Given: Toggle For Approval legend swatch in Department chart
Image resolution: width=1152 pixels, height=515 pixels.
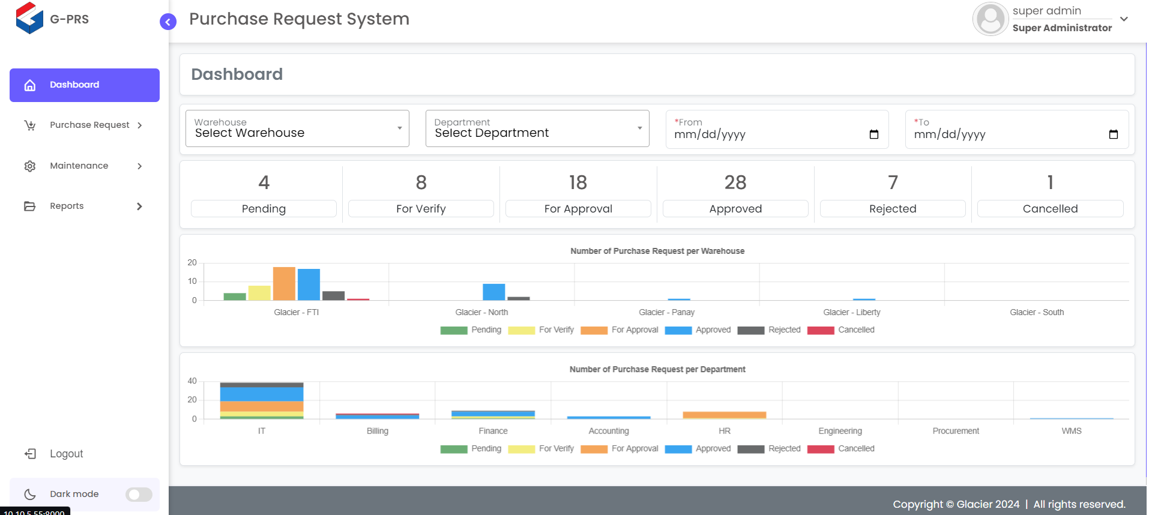Looking at the screenshot, I should (594, 449).
